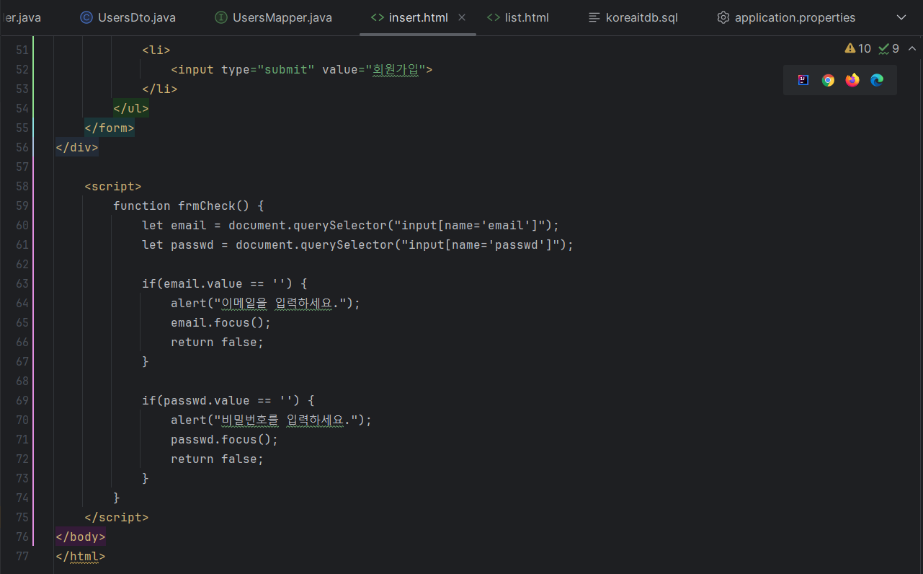The height and width of the screenshot is (574, 923).
Task: Switch to the UsersDto.java tab
Action: click(x=128, y=17)
